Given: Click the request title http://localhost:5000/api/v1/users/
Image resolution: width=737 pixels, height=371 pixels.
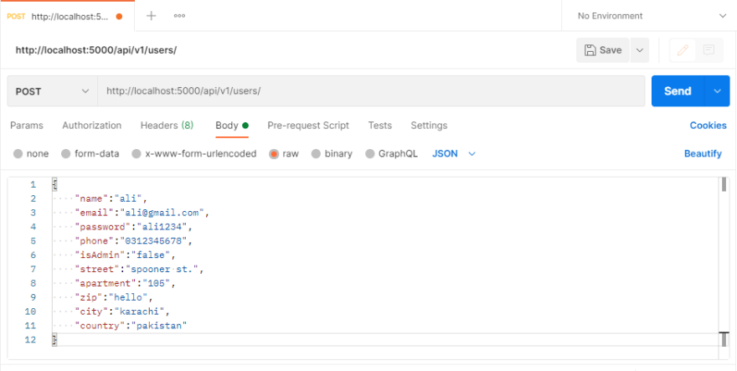Looking at the screenshot, I should click(96, 50).
